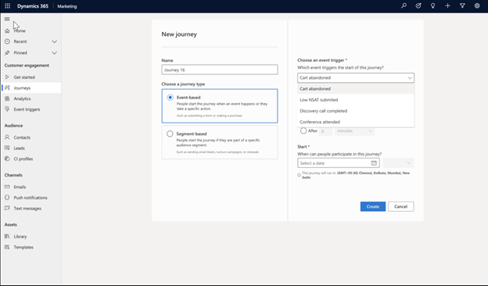Click the Dynamics 365 title
488x286 pixels.
coord(33,6)
